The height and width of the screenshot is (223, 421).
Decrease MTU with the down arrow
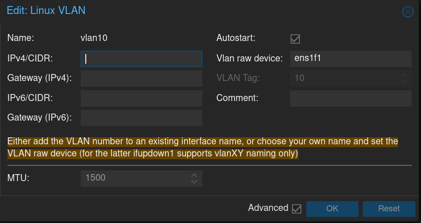click(194, 181)
